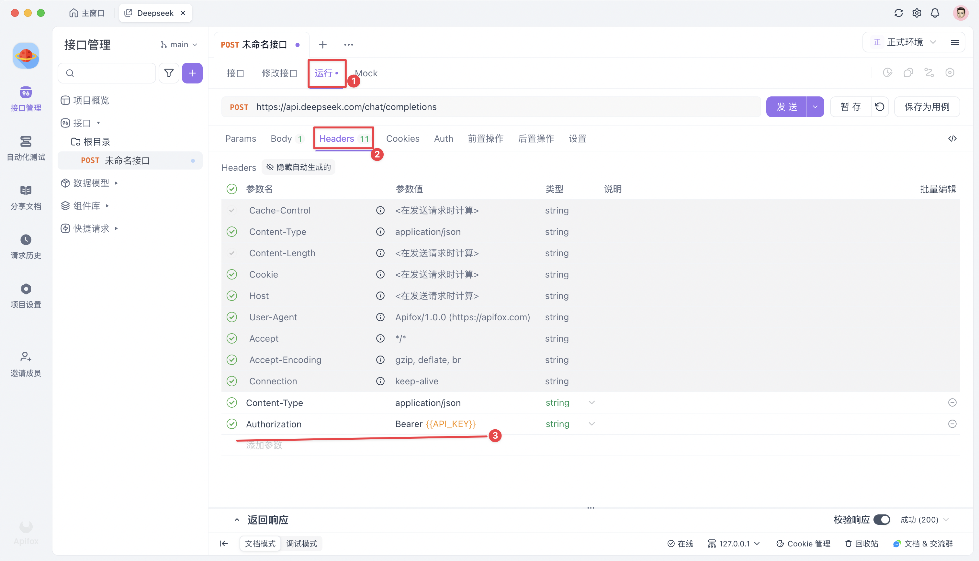Viewport: 979px width, 561px height.
Task: Switch to 调试模式 mode
Action: click(301, 543)
